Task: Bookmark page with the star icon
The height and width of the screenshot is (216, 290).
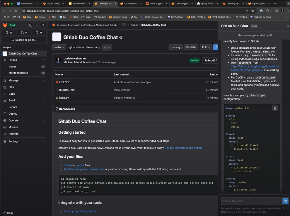Action: click(253, 11)
